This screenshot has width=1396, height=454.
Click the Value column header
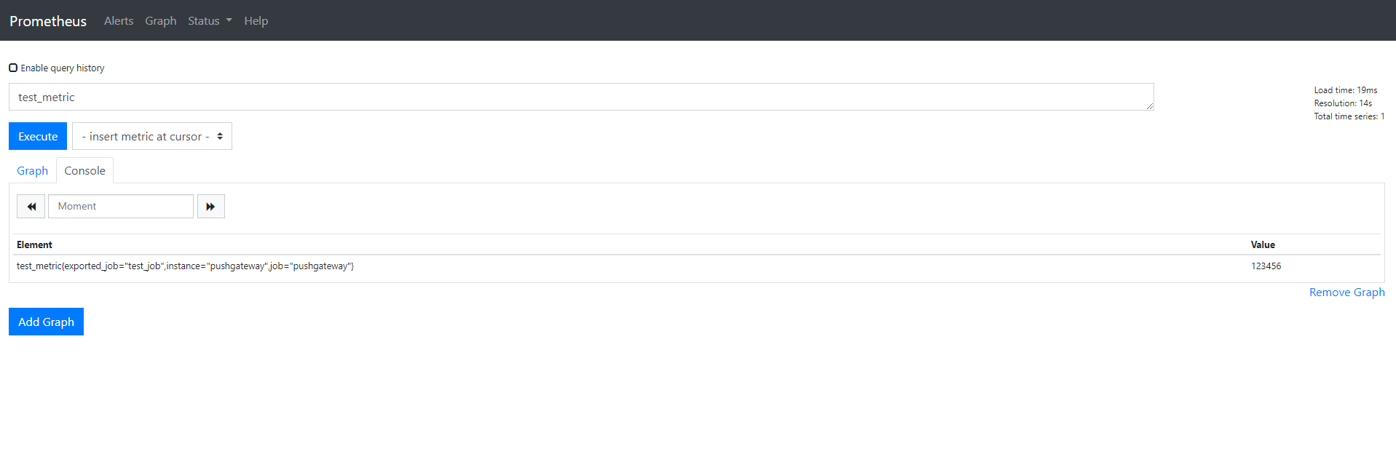[1262, 244]
